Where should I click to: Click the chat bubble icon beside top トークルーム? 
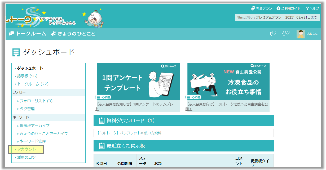[11, 34]
